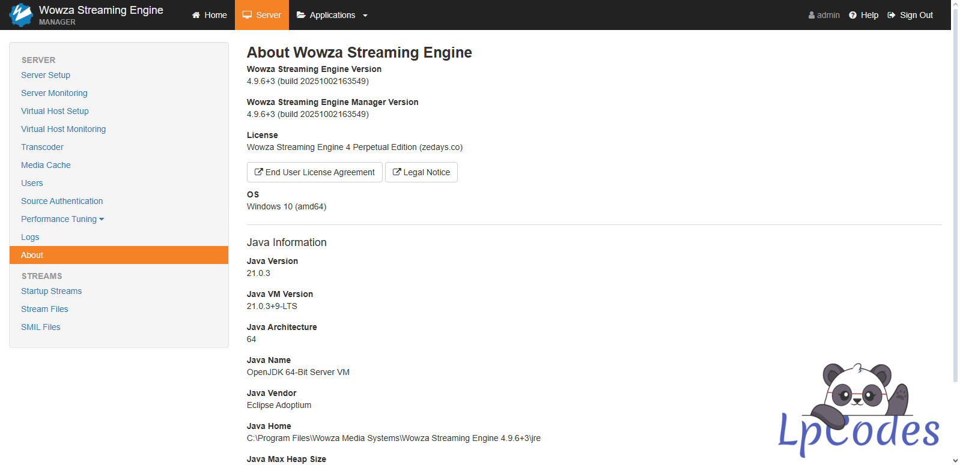Go to the Home page
Screen dimensions: 960x465
[209, 15]
